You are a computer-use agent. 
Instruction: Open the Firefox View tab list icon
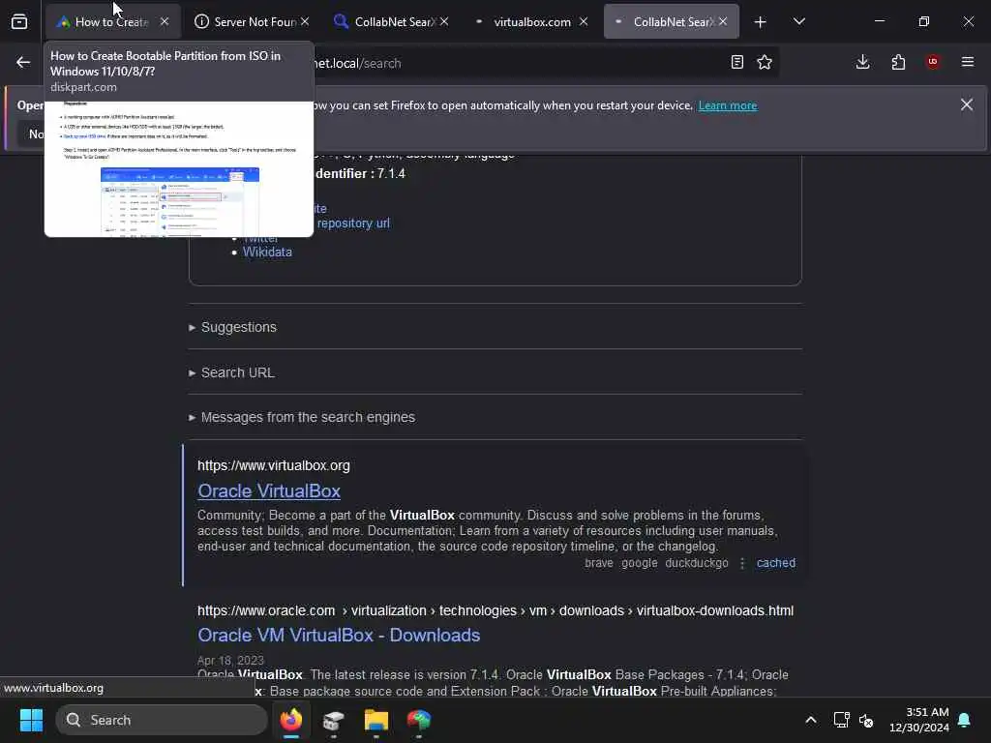click(19, 21)
